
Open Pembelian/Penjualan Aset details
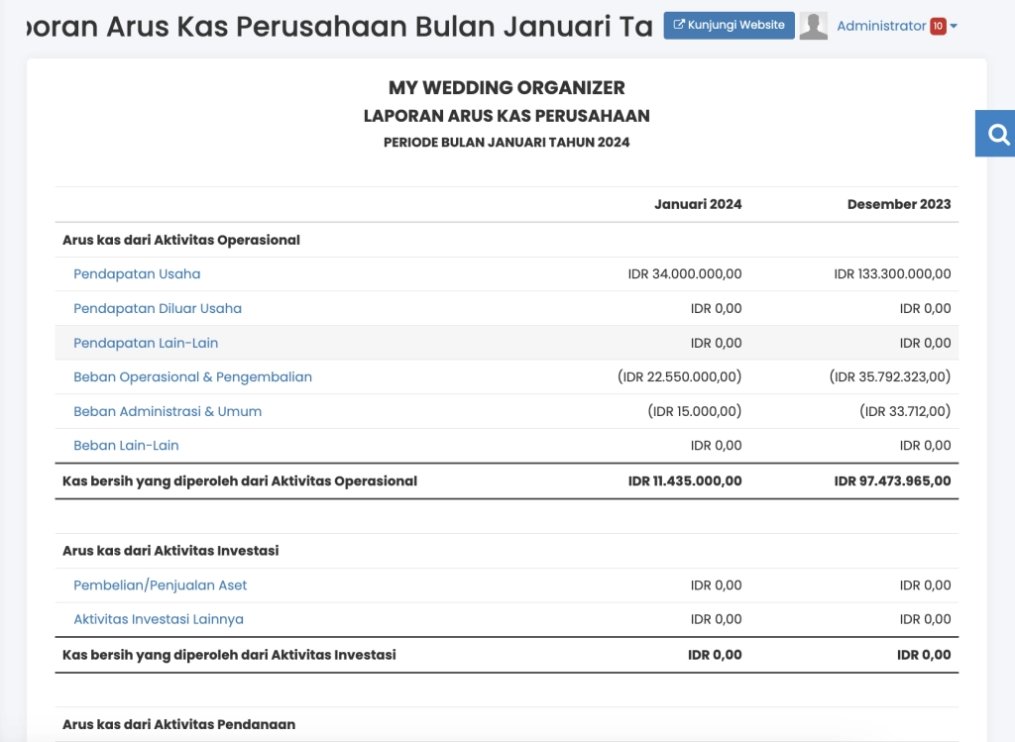click(161, 584)
